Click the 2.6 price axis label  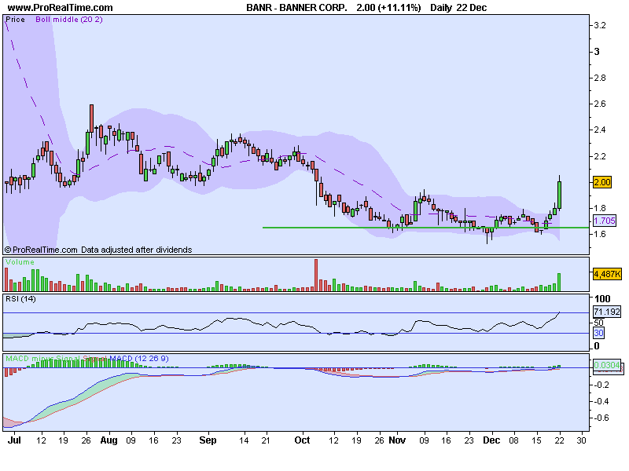(x=600, y=104)
